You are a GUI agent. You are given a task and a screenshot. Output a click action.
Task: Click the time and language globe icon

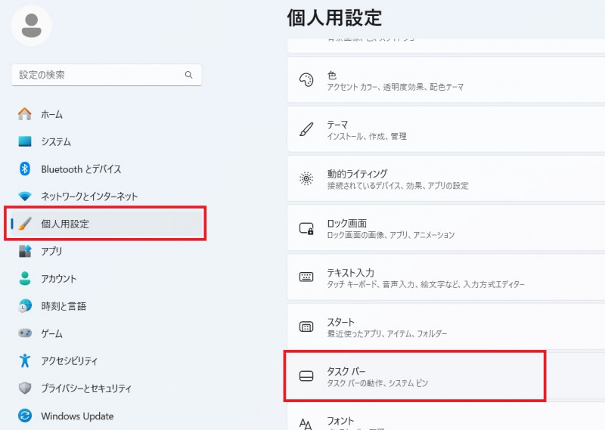click(x=25, y=306)
